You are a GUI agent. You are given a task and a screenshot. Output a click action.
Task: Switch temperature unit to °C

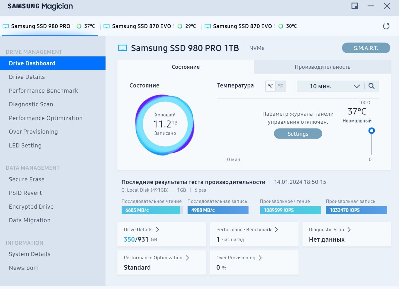270,86
